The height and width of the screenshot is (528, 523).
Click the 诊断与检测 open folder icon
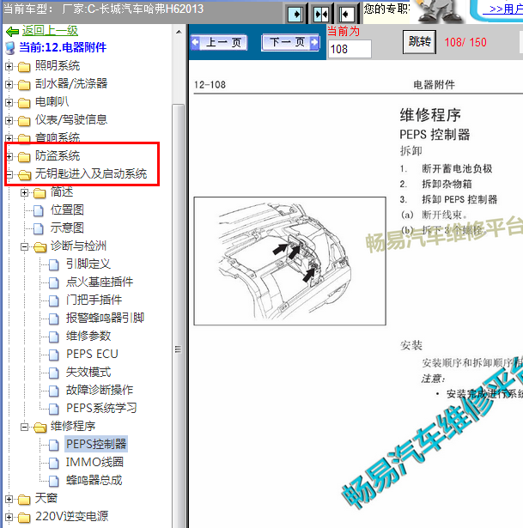tap(40, 246)
